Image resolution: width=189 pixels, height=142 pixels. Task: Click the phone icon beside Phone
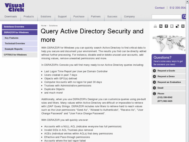[154, 94]
